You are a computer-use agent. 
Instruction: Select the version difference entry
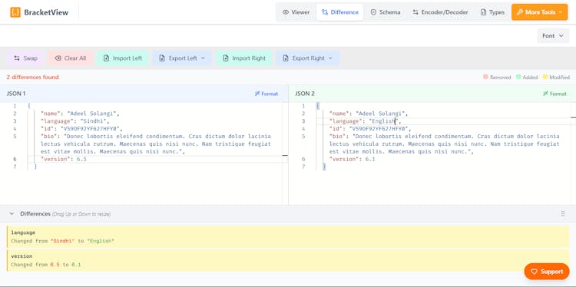[x=288, y=260]
